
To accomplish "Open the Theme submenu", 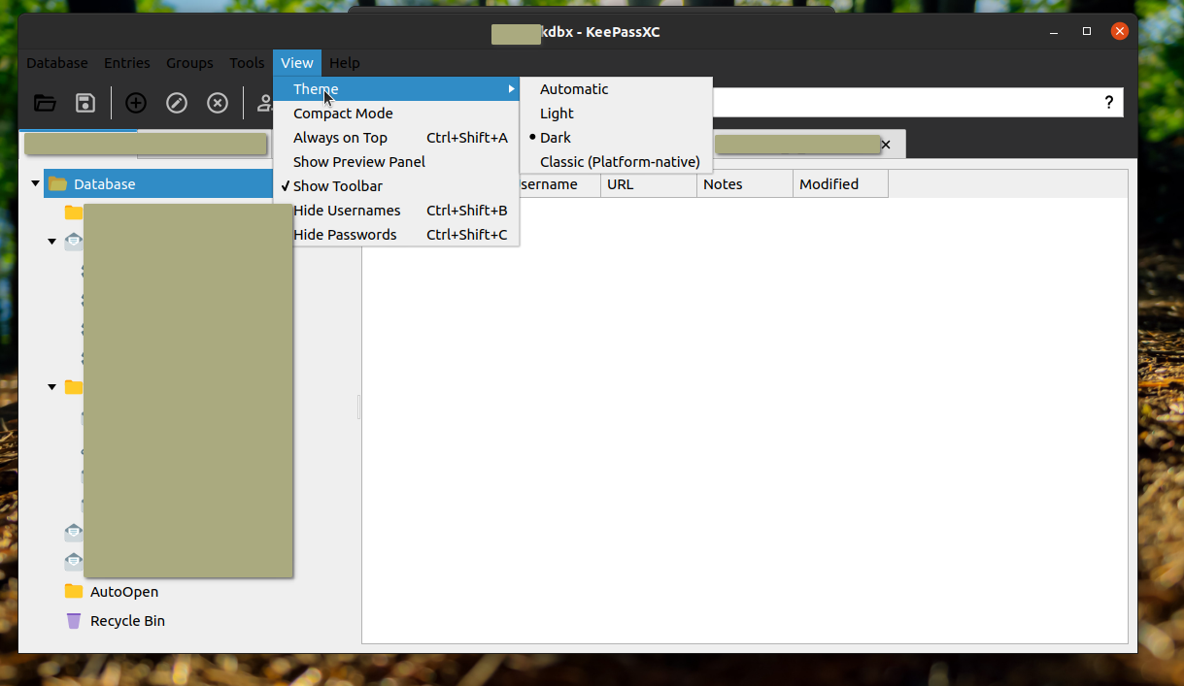I will [x=315, y=88].
